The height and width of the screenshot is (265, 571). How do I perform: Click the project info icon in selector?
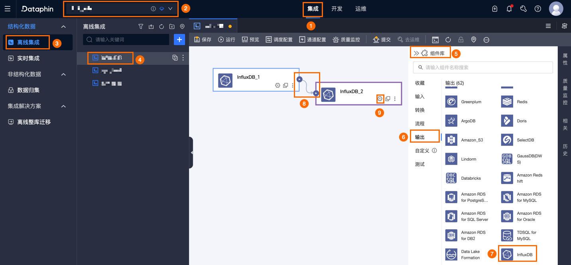point(153,9)
